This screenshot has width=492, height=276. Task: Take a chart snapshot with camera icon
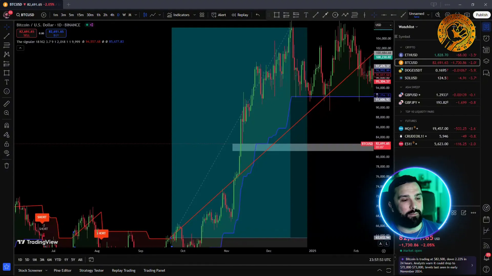(467, 15)
